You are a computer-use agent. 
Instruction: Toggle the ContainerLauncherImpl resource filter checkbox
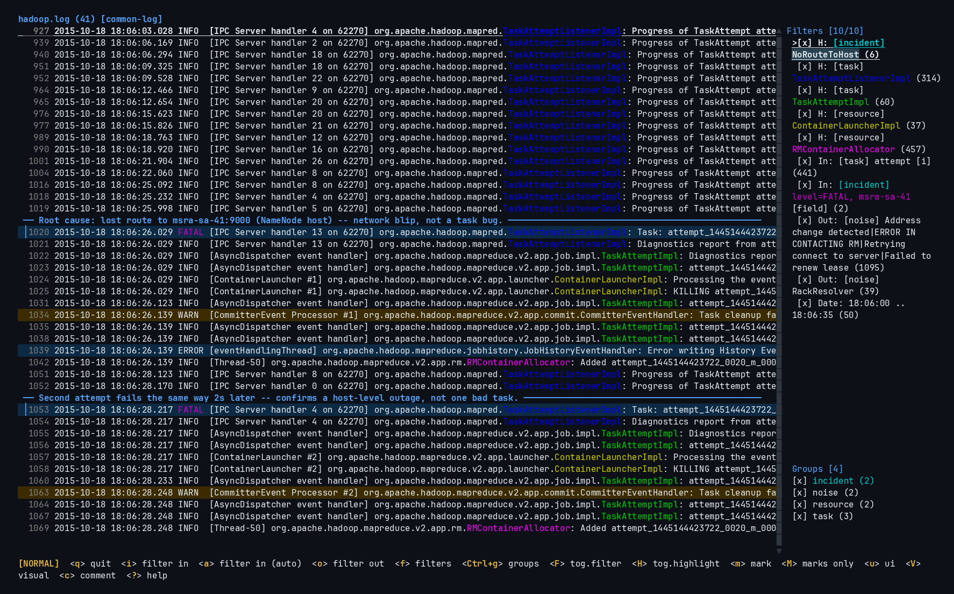point(805,114)
